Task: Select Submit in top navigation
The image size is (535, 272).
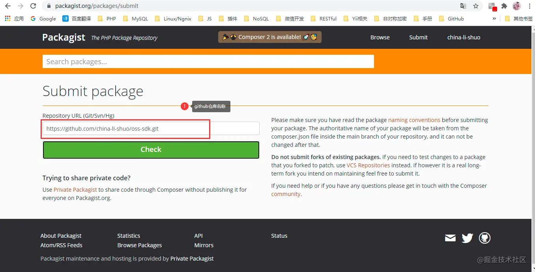Action: click(x=418, y=37)
